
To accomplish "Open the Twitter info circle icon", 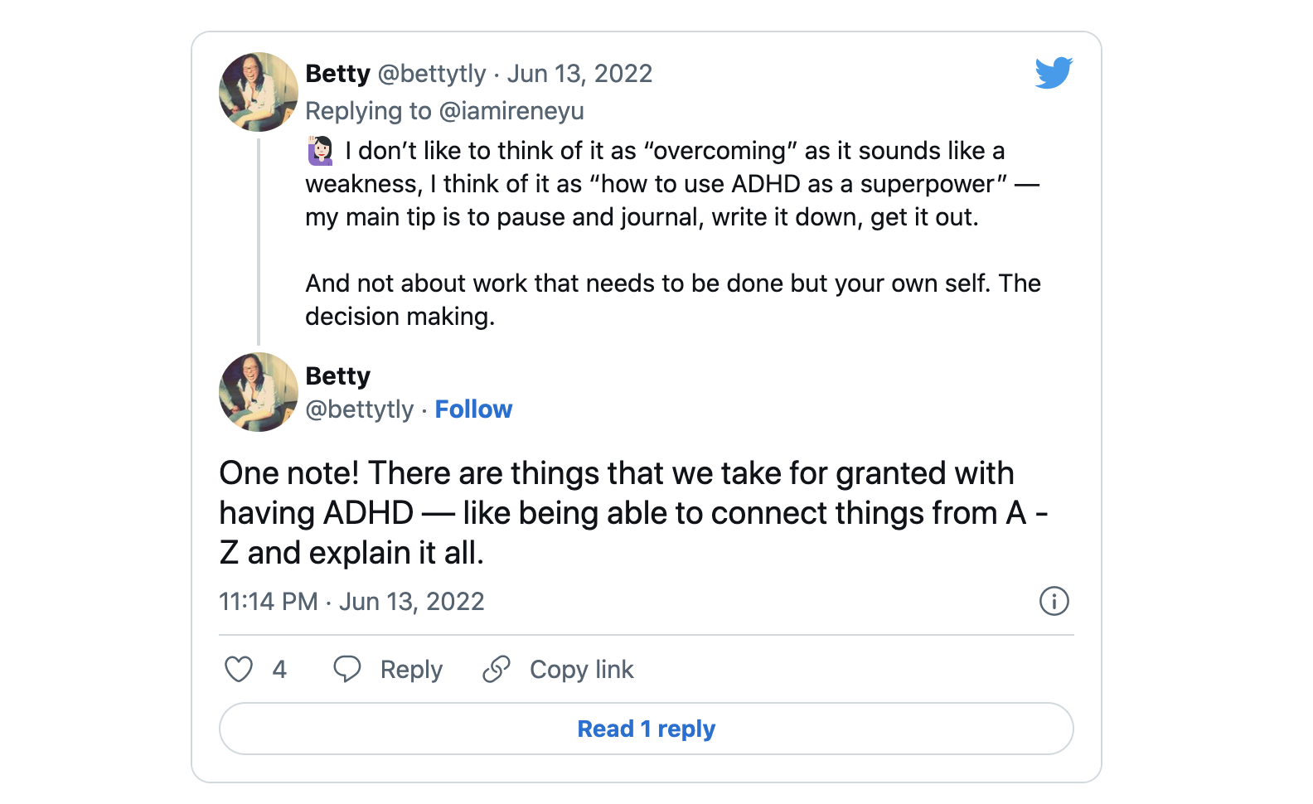I will point(1054,601).
